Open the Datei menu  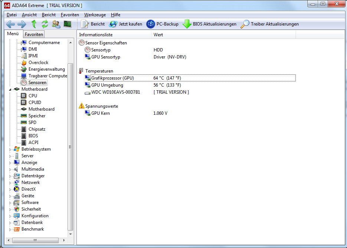coord(12,15)
